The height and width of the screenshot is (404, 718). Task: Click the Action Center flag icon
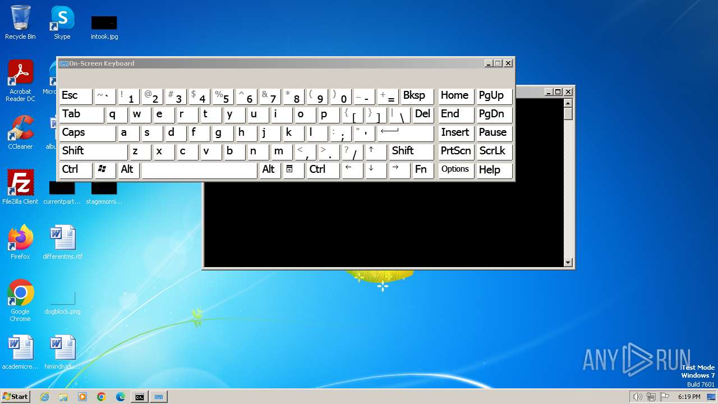pyautogui.click(x=665, y=397)
